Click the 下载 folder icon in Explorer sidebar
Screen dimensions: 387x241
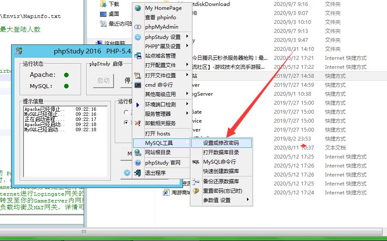click(103, 4)
